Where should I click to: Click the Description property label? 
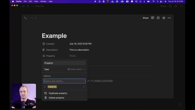click(x=52, y=50)
